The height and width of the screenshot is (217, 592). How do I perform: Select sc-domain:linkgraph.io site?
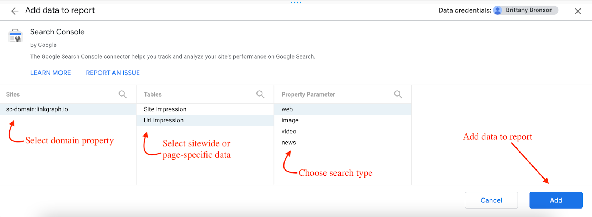click(37, 109)
